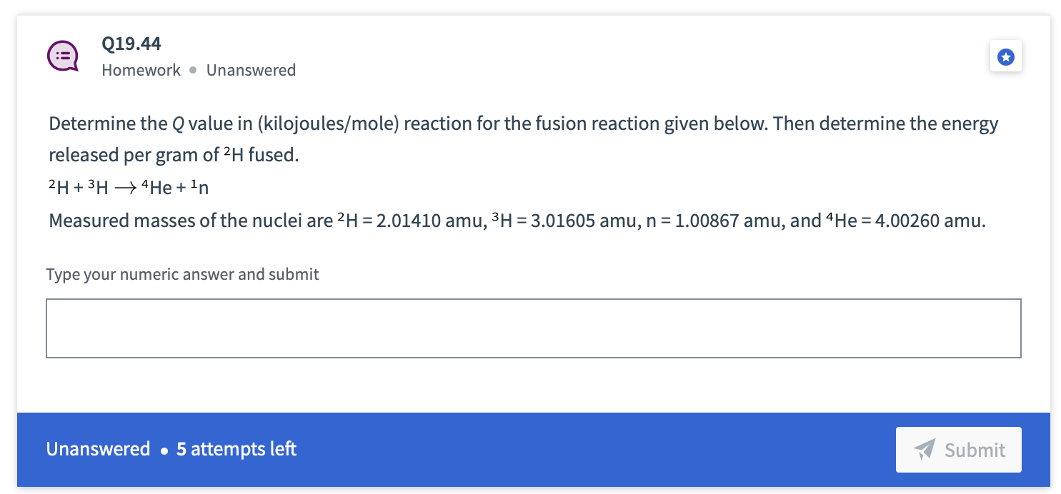Toggle the star bookmark for this question
This screenshot has height=494, width=1061.
coord(1006,56)
